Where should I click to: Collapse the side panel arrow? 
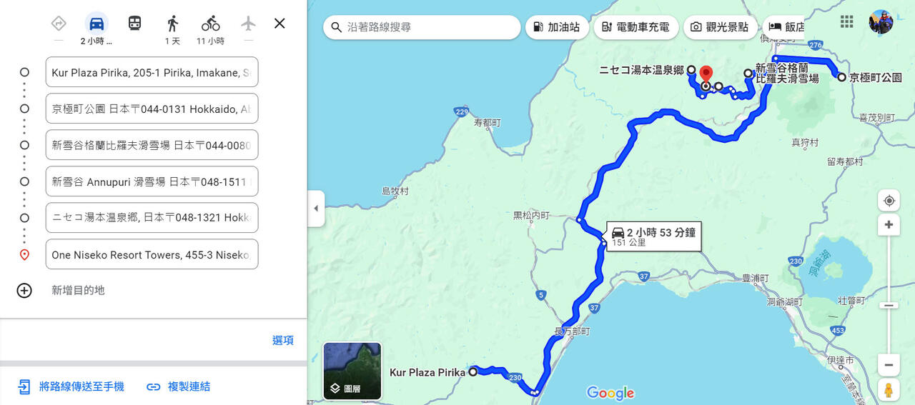316,209
